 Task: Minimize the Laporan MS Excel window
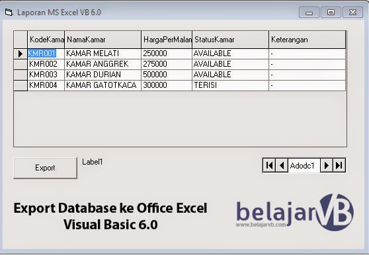click(309, 12)
